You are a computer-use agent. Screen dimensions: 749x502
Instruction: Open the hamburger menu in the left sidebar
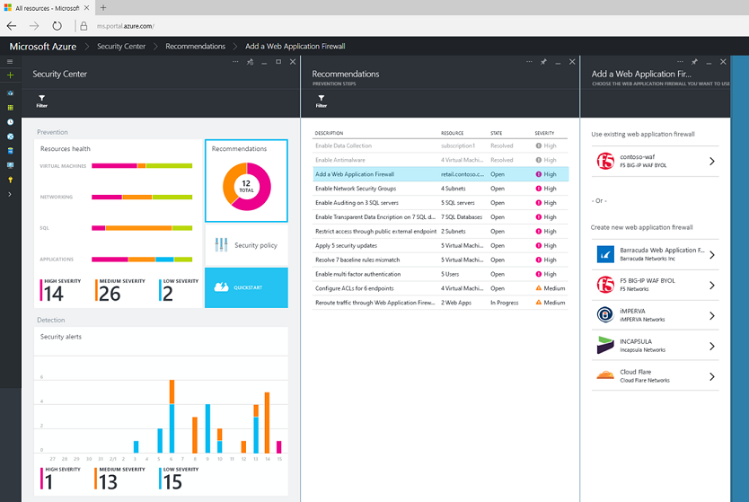(x=10, y=62)
